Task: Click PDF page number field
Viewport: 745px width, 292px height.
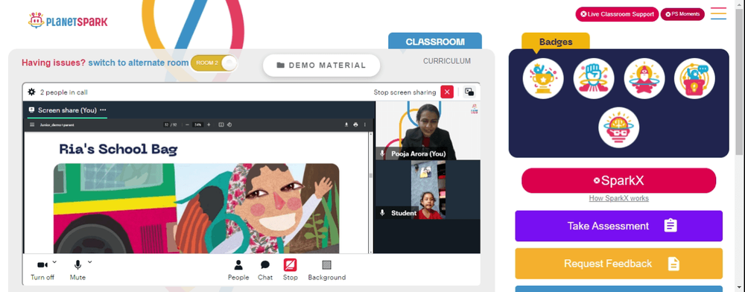Action: [x=166, y=125]
